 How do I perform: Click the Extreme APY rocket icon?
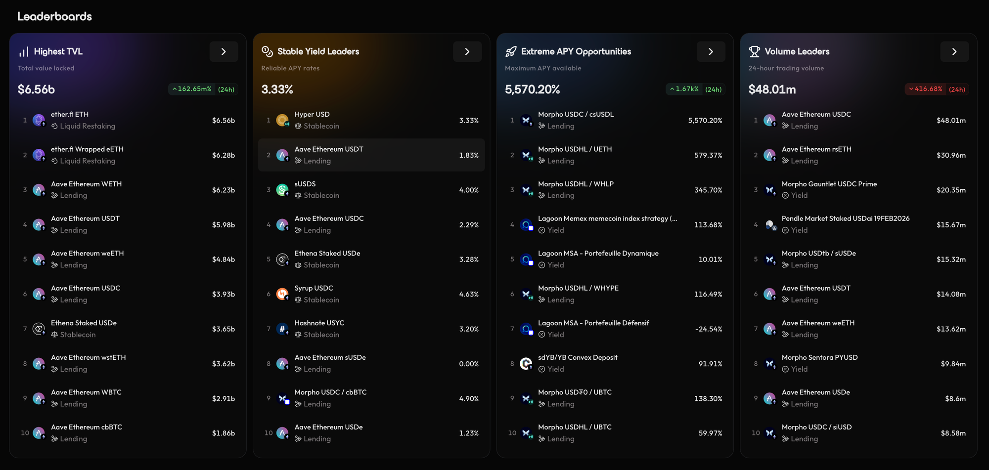pyautogui.click(x=511, y=51)
